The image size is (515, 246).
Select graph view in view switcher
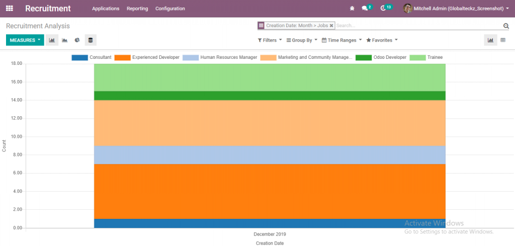click(x=490, y=40)
